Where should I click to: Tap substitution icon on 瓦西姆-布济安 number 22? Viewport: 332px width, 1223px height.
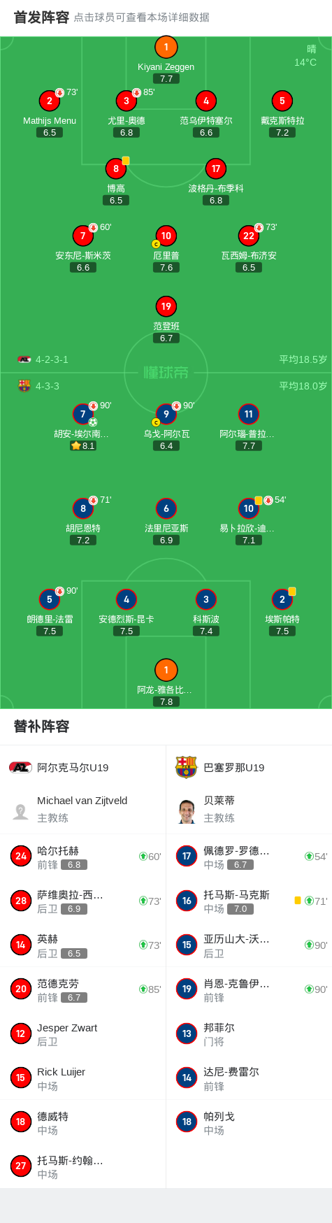(x=259, y=227)
